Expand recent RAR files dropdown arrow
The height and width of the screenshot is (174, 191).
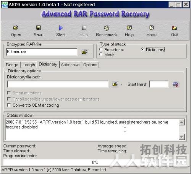[91, 52]
